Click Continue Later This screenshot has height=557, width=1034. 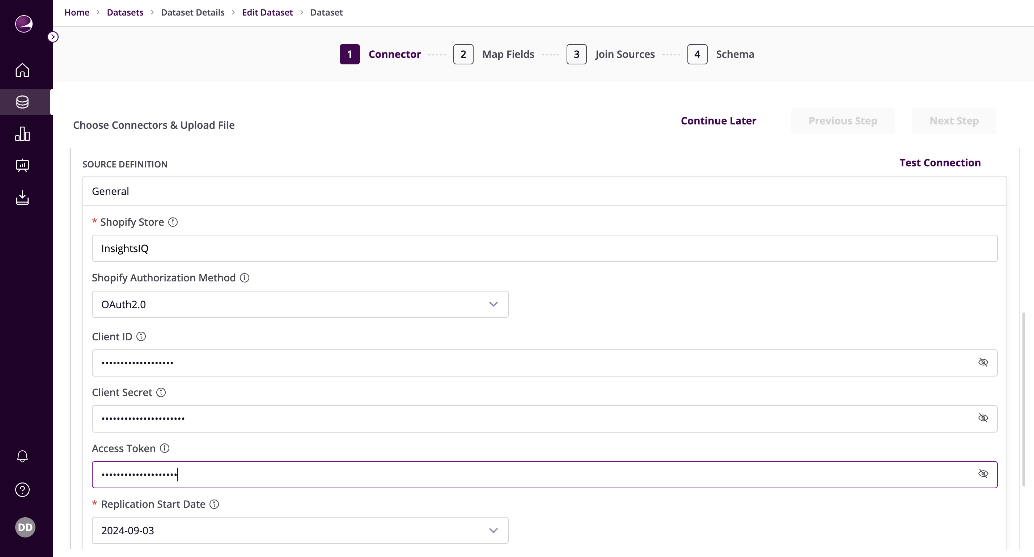click(718, 120)
